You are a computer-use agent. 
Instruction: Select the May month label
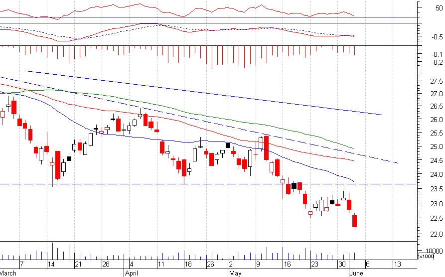pos(235,274)
